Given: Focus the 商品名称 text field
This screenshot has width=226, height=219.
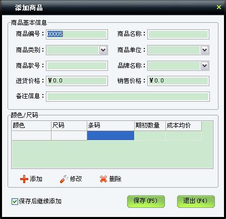Looking at the screenshot, I should click(x=178, y=34).
